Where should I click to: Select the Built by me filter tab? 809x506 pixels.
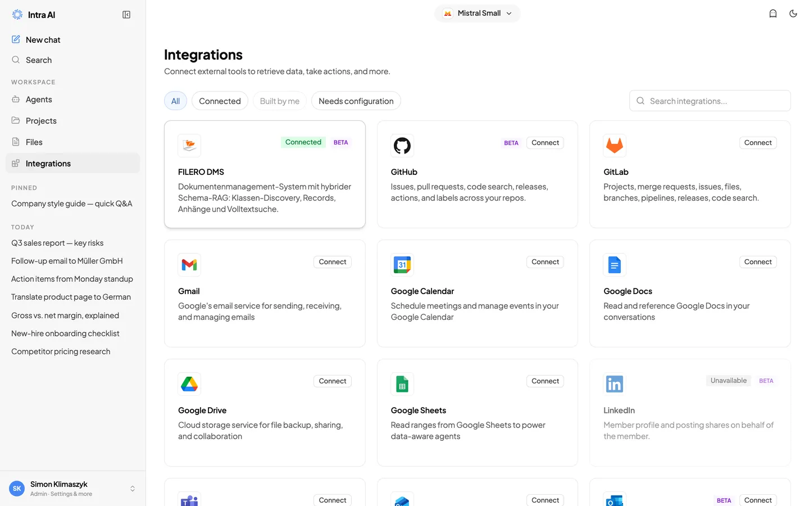click(x=280, y=101)
